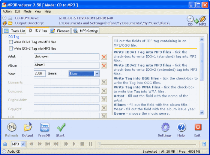Click the Year field showing 2006
This screenshot has height=155, width=210.
click(x=40, y=74)
